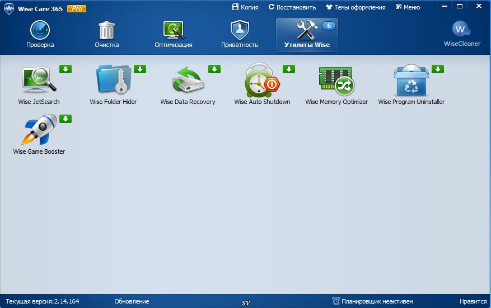This screenshot has height=308, width=491.
Task: Click green download arrow beside Wise Program Uninstaller
Action: point(438,69)
